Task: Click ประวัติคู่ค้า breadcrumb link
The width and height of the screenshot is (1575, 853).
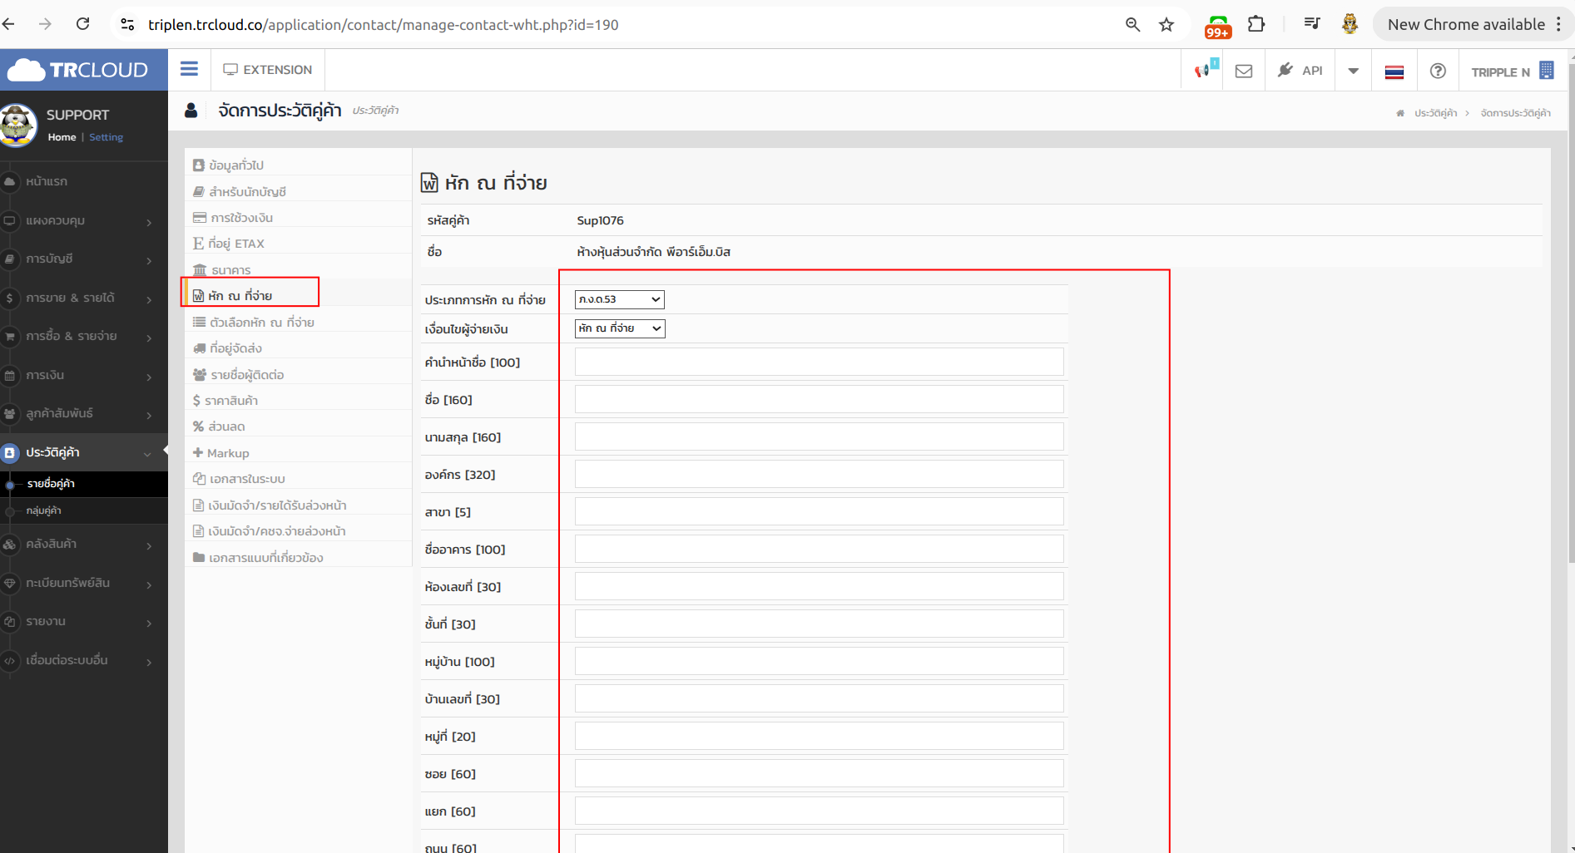Action: point(1435,113)
